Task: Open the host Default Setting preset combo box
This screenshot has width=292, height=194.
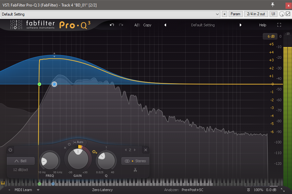Action: pos(110,14)
